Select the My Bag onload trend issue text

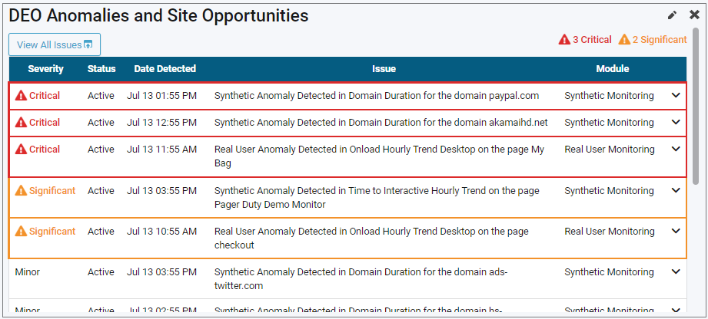[379, 156]
